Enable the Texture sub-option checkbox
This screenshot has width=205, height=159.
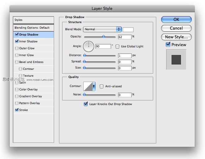pyautogui.click(x=20, y=76)
